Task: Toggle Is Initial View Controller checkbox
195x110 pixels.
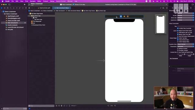Action: (178, 28)
